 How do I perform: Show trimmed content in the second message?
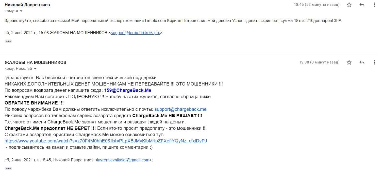(x=8, y=168)
